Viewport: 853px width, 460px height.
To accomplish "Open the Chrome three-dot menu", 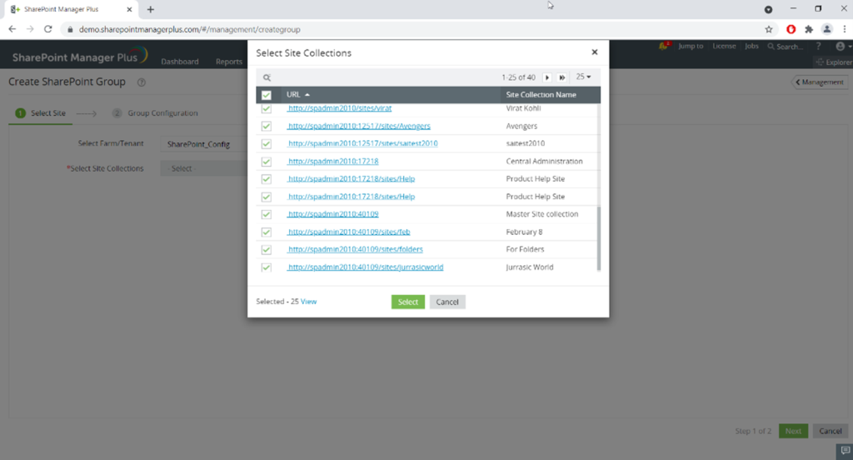I will coord(845,29).
